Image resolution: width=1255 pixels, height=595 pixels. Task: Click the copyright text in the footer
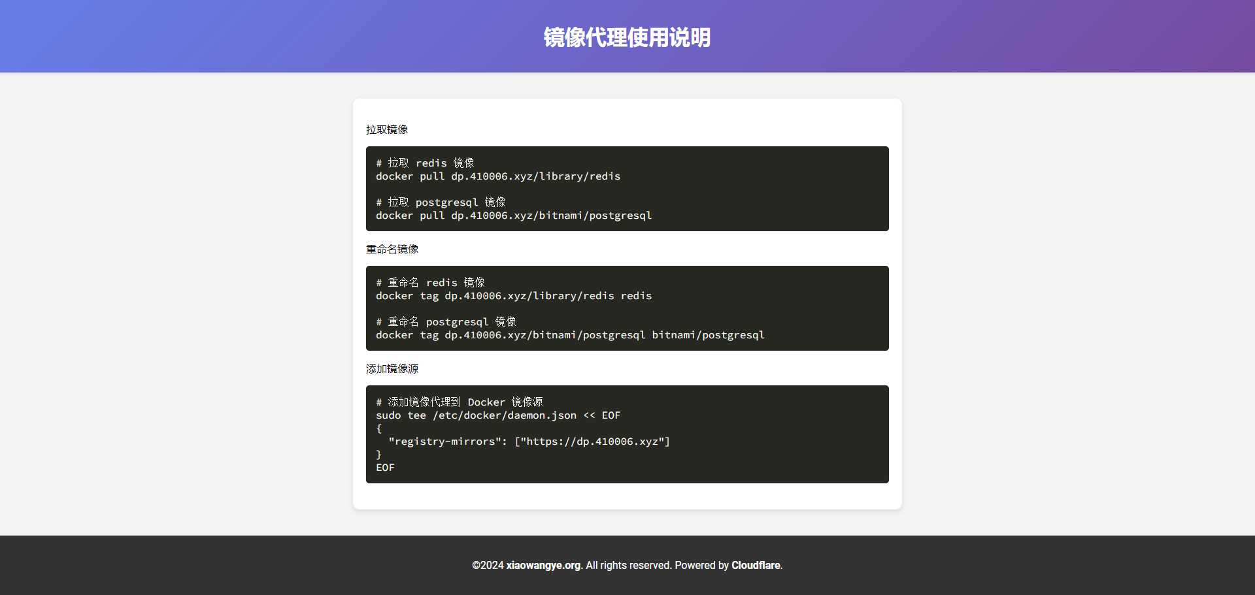coord(627,565)
